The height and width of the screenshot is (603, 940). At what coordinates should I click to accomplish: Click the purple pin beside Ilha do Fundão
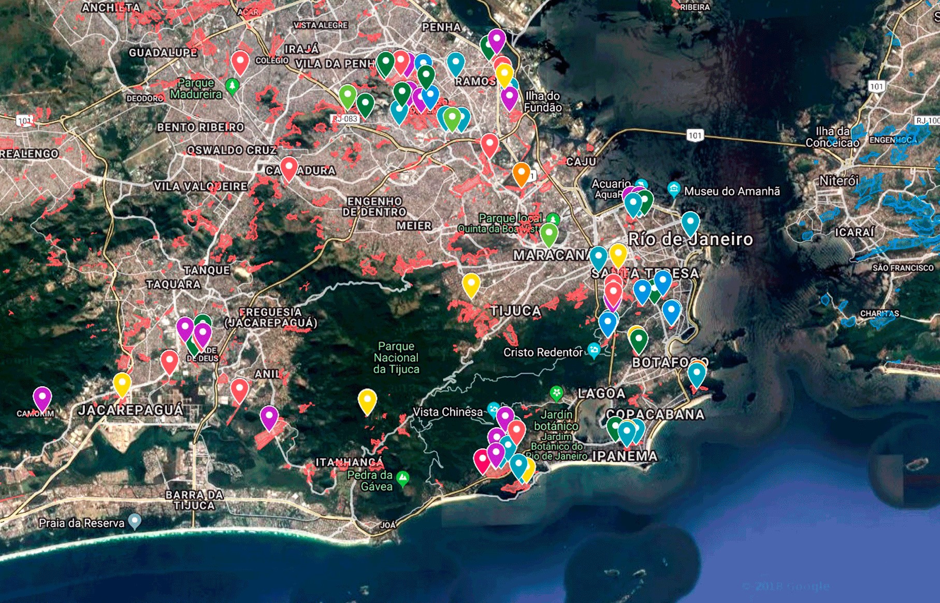[509, 97]
